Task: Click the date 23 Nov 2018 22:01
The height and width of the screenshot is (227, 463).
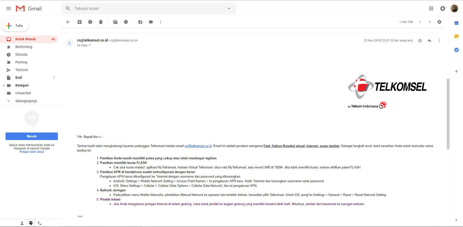Action: pyautogui.click(x=376, y=40)
